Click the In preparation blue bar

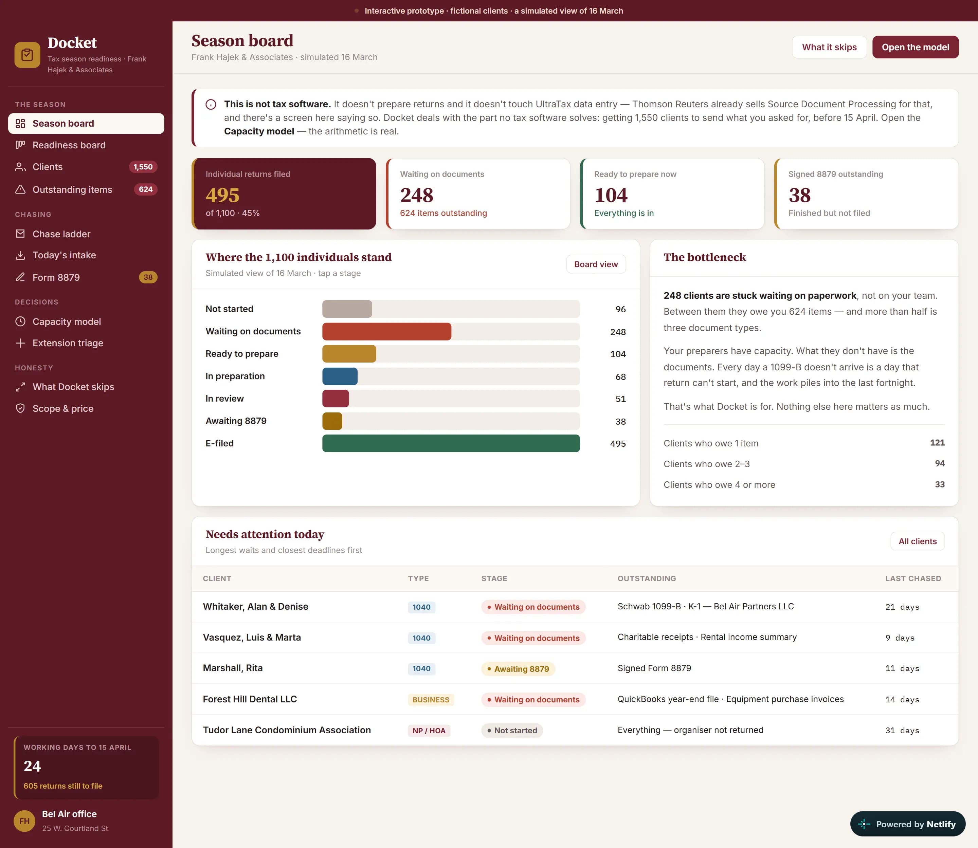point(340,376)
